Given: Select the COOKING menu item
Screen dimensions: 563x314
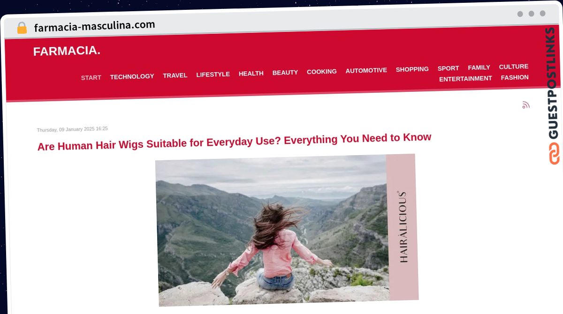Looking at the screenshot, I should [322, 71].
